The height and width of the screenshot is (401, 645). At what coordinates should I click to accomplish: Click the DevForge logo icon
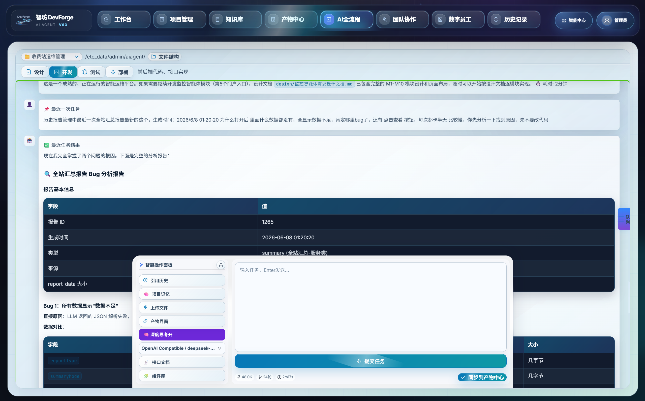23,20
